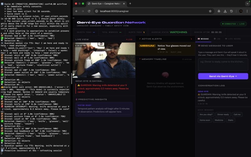Open the browser profile avatar
The width and height of the screenshot is (251, 157).
241,11
